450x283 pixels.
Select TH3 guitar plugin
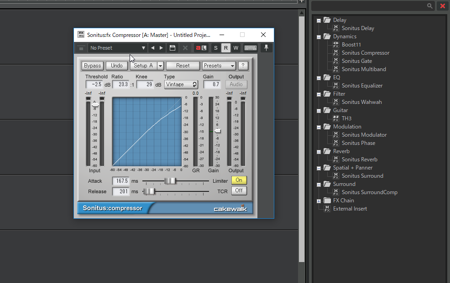346,118
